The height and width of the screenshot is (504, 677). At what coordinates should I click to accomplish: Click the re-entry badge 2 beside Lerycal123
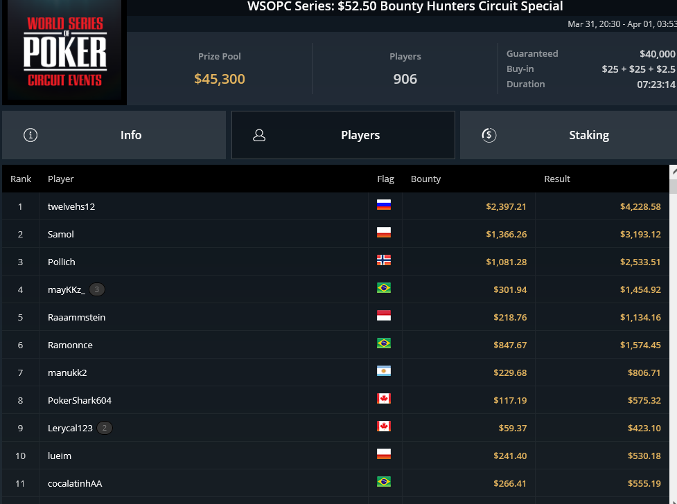[x=105, y=428]
